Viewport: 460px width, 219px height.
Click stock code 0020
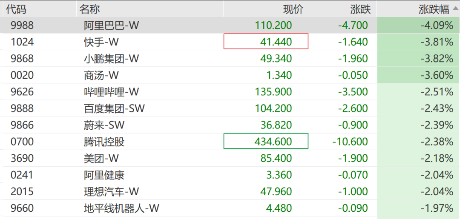point(22,75)
